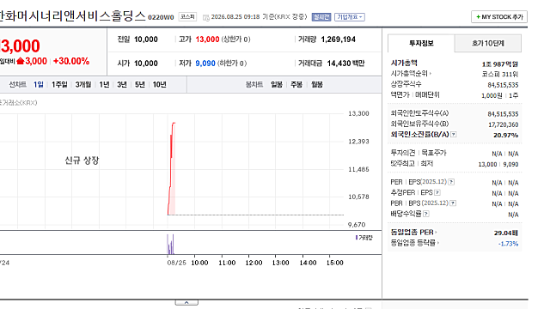Click the +30.00% change rate
The width and height of the screenshot is (550, 309).
coord(71,61)
